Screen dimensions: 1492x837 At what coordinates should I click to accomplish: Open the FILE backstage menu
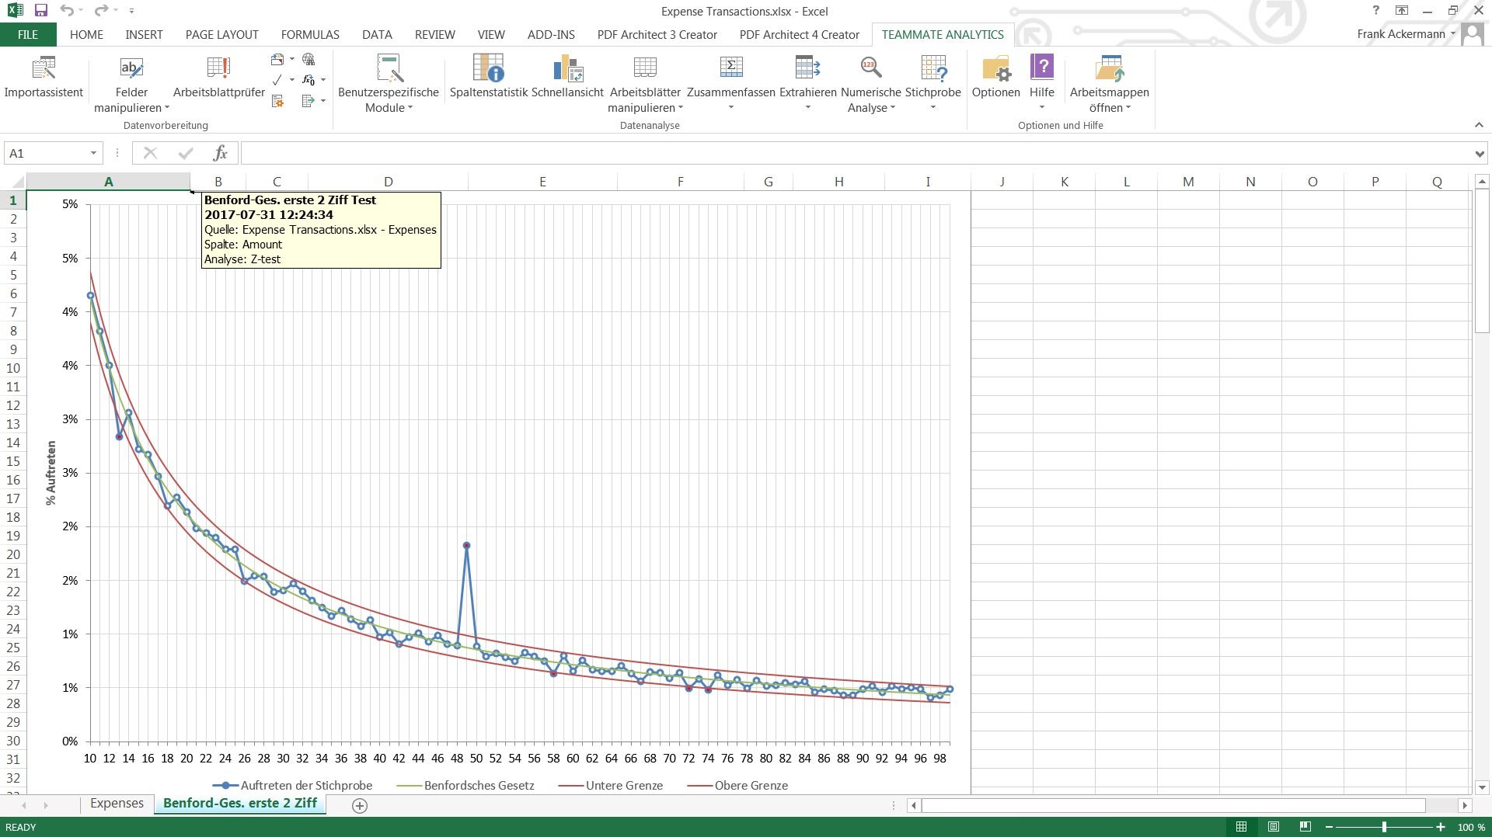(28, 34)
